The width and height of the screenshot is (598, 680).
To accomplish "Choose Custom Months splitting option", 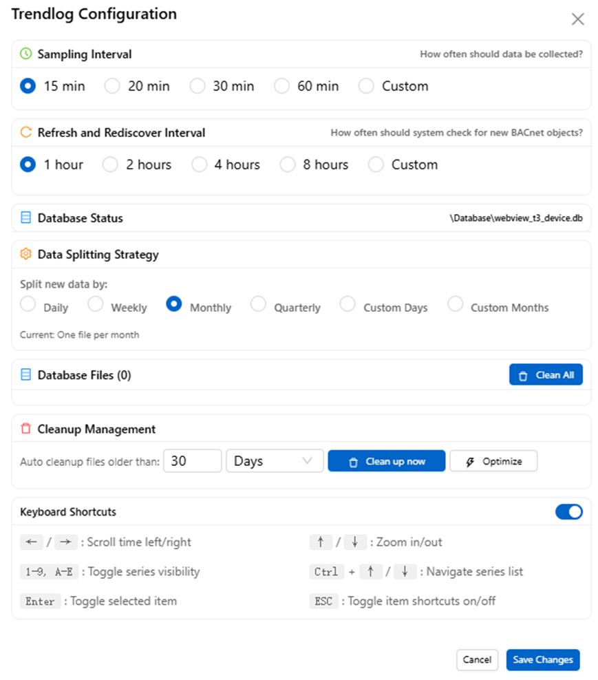I will coord(456,304).
